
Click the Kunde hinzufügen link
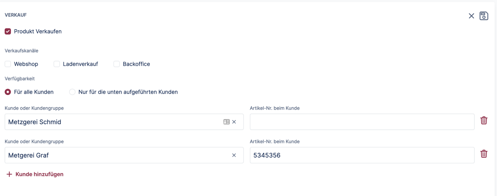click(39, 174)
